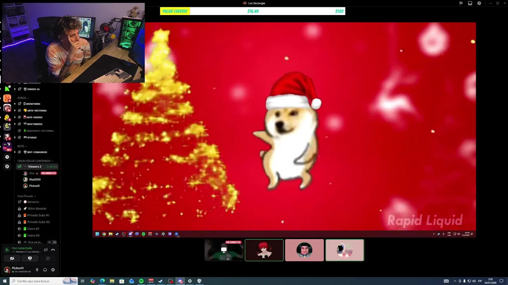Open Discord from the Windows taskbar
This screenshot has width=508, height=285.
click(x=180, y=281)
